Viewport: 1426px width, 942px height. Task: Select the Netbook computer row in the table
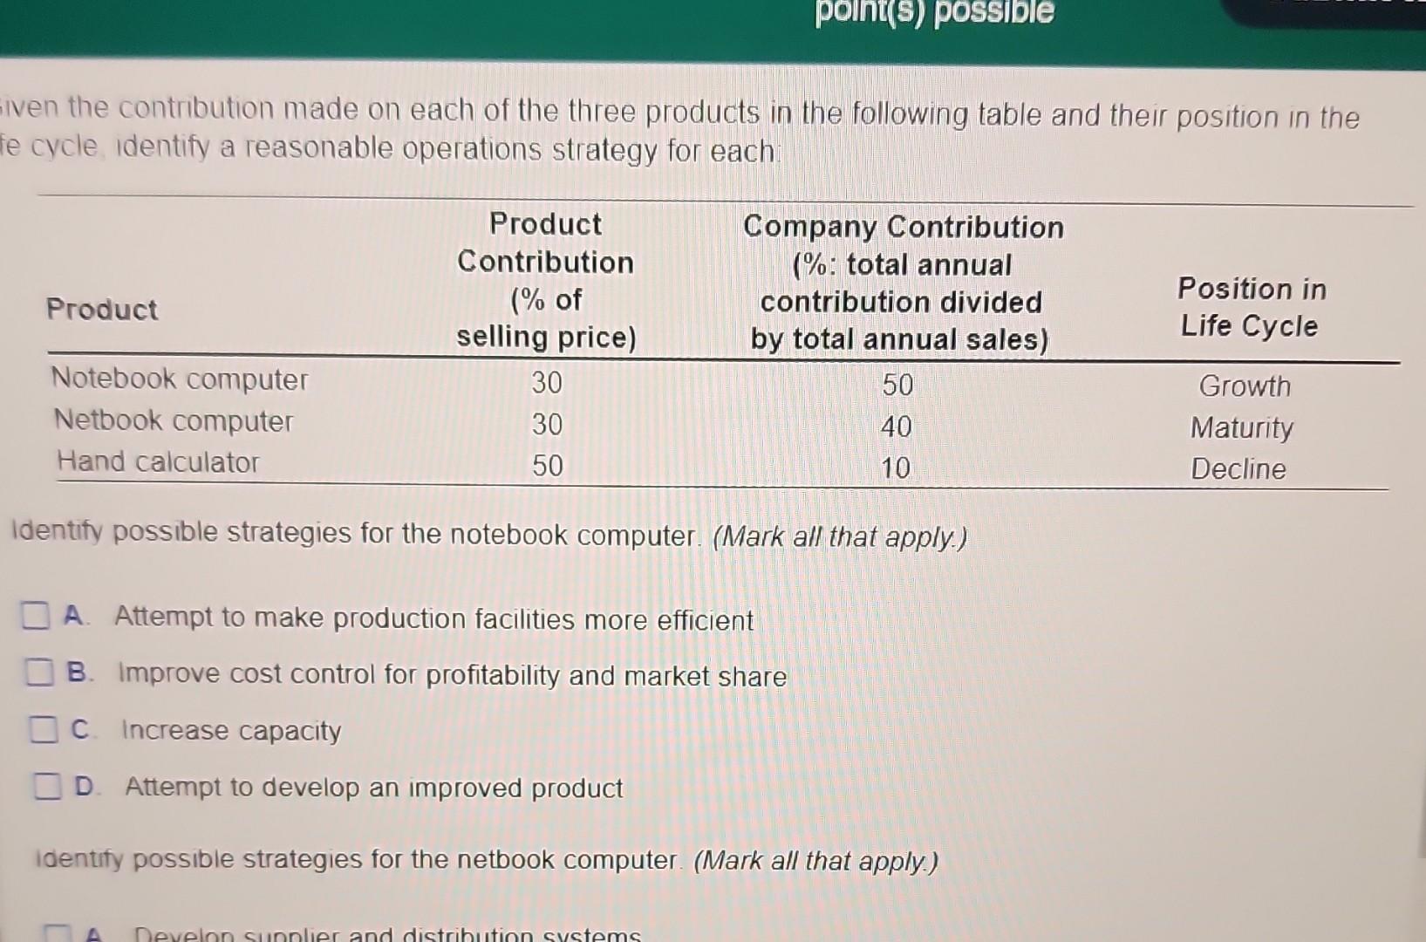[172, 423]
